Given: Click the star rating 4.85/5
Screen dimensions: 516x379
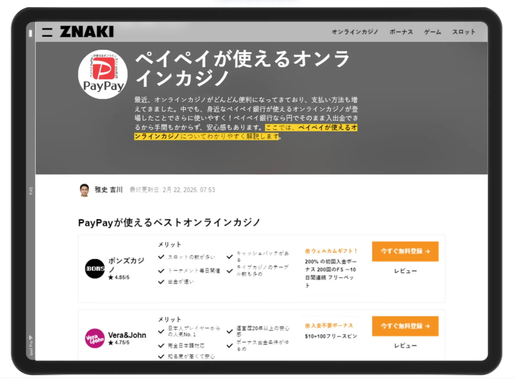Looking at the screenshot, I should click(x=119, y=277).
